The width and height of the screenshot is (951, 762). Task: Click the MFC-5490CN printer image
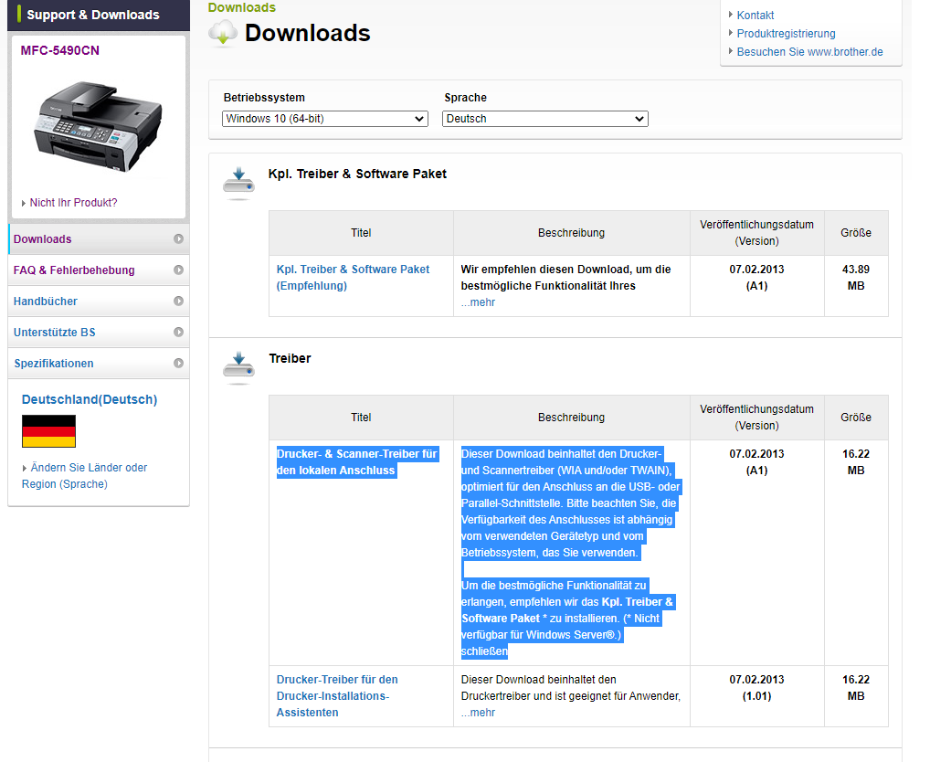click(98, 127)
